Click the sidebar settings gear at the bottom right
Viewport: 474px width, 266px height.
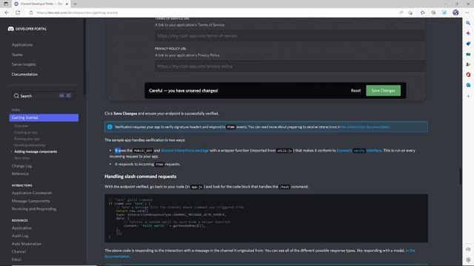point(468,259)
